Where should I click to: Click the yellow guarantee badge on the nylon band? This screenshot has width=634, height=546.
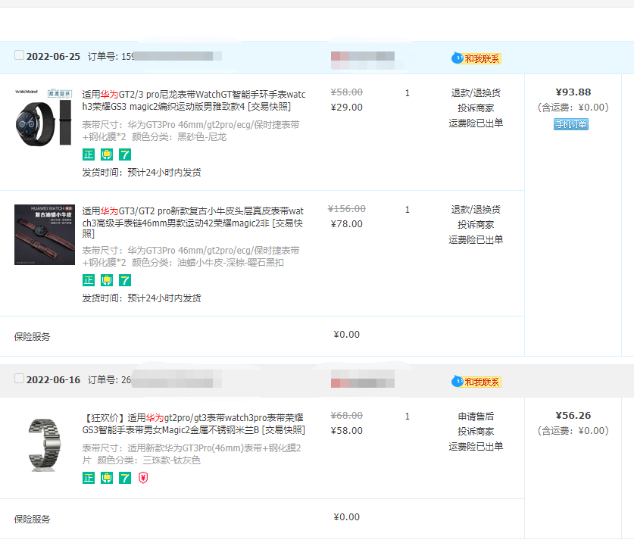pos(107,154)
